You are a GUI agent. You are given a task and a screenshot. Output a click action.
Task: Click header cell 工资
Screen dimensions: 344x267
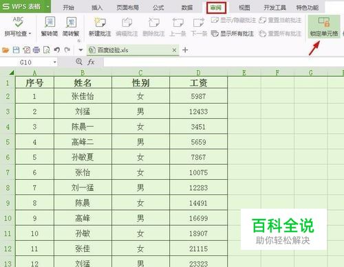[x=199, y=82]
